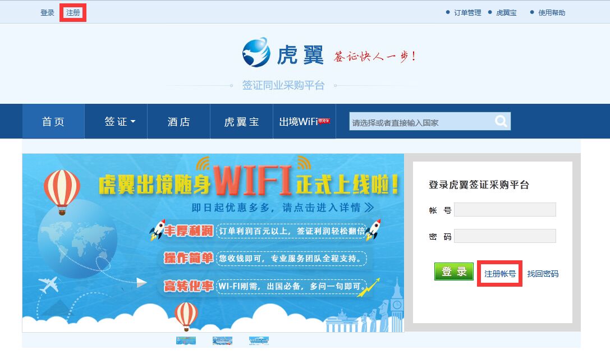
Task: Open 出境WiFi new menu item
Action: click(304, 121)
